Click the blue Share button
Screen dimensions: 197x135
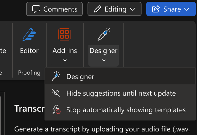click(171, 9)
